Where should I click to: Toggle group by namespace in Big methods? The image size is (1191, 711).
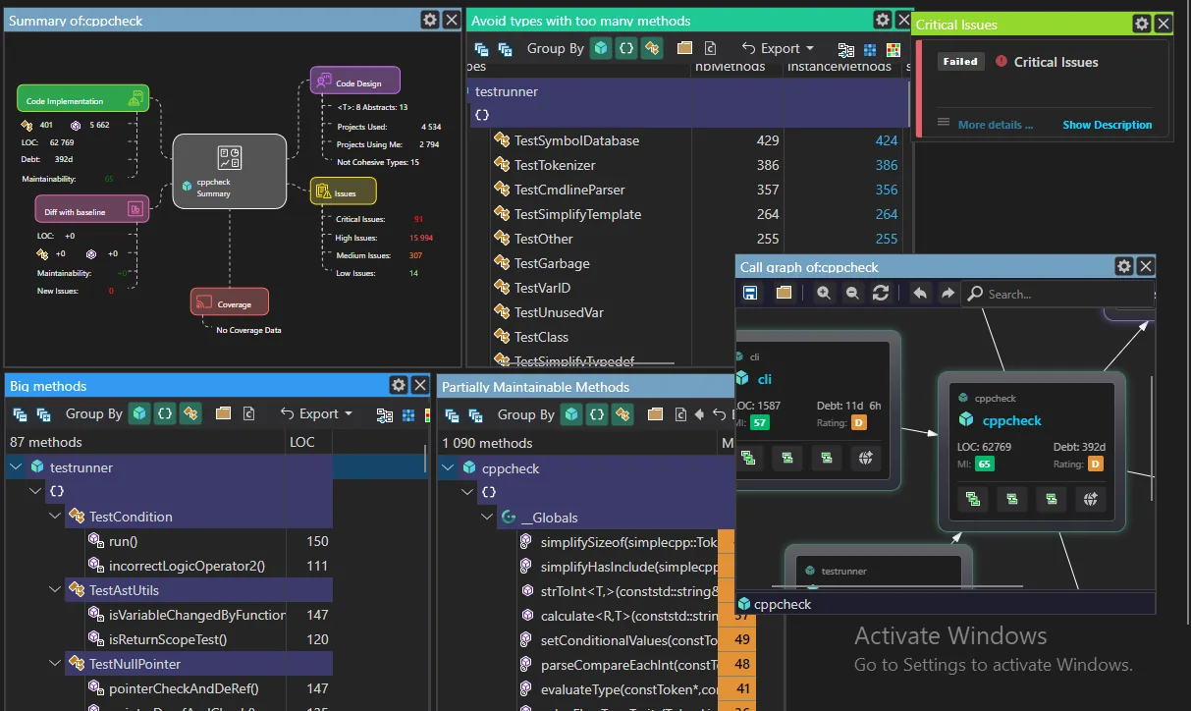tap(165, 414)
